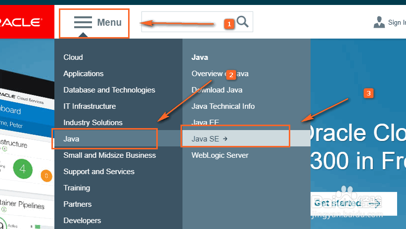
Task: Click the Oracle logo
Action: [22, 22]
